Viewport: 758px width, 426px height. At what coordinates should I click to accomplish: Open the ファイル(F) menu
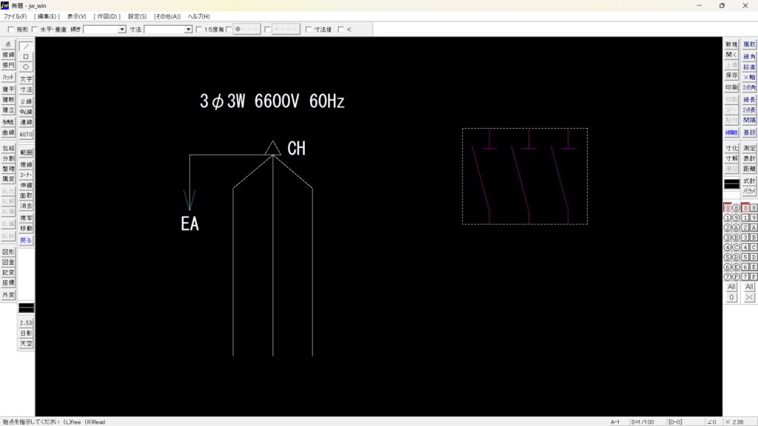[x=15, y=16]
